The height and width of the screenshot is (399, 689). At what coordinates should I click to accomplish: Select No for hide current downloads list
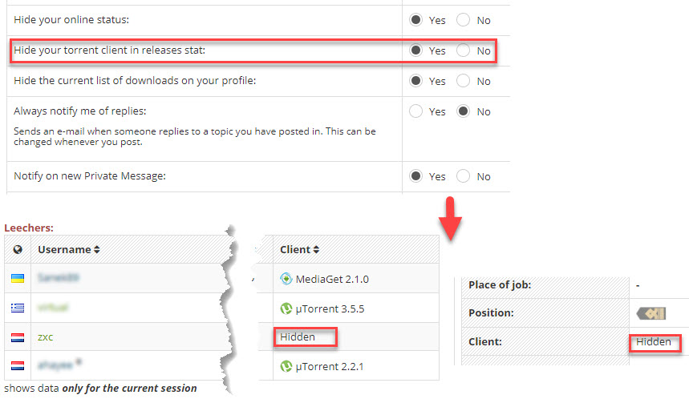pyautogui.click(x=463, y=81)
